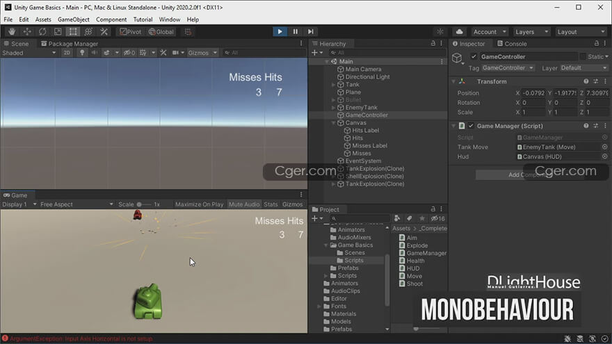Open the Account dropdown

coord(490,31)
